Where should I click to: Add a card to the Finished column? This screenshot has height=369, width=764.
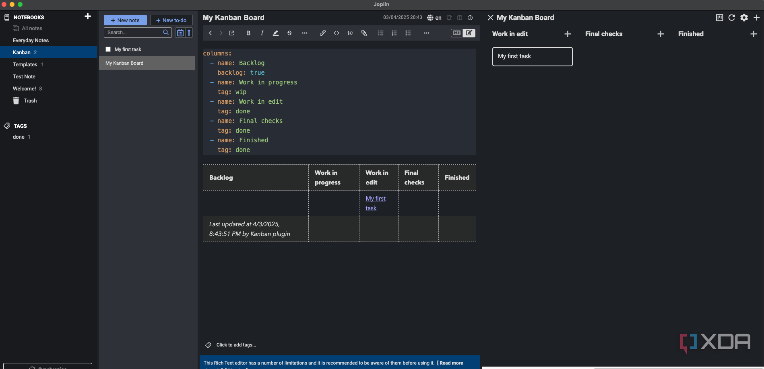pos(754,34)
